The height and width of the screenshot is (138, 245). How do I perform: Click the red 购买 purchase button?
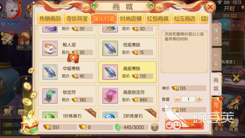point(184,124)
